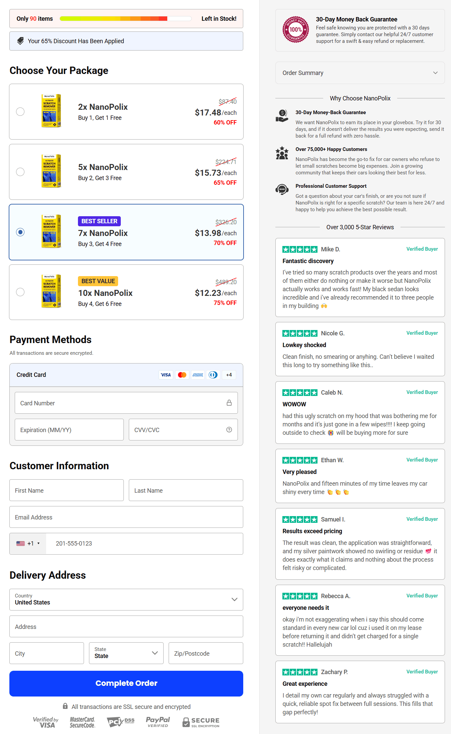
Task: Click Ethan W.'s Verified Buyer label
Action: [422, 460]
